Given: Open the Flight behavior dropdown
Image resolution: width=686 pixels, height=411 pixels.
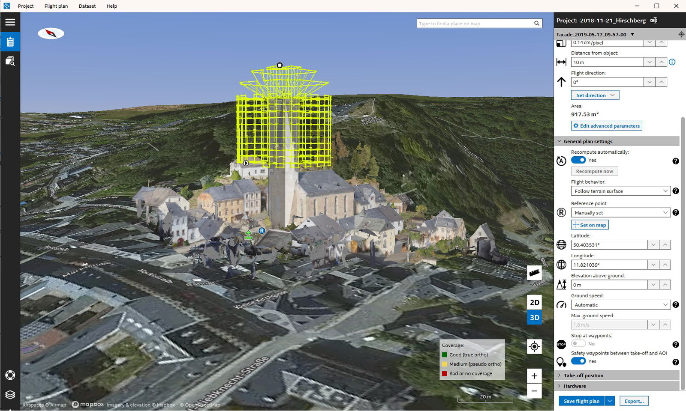Looking at the screenshot, I should (620, 191).
